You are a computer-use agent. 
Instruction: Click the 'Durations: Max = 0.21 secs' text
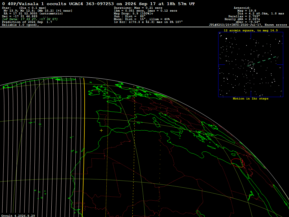click(x=138, y=8)
